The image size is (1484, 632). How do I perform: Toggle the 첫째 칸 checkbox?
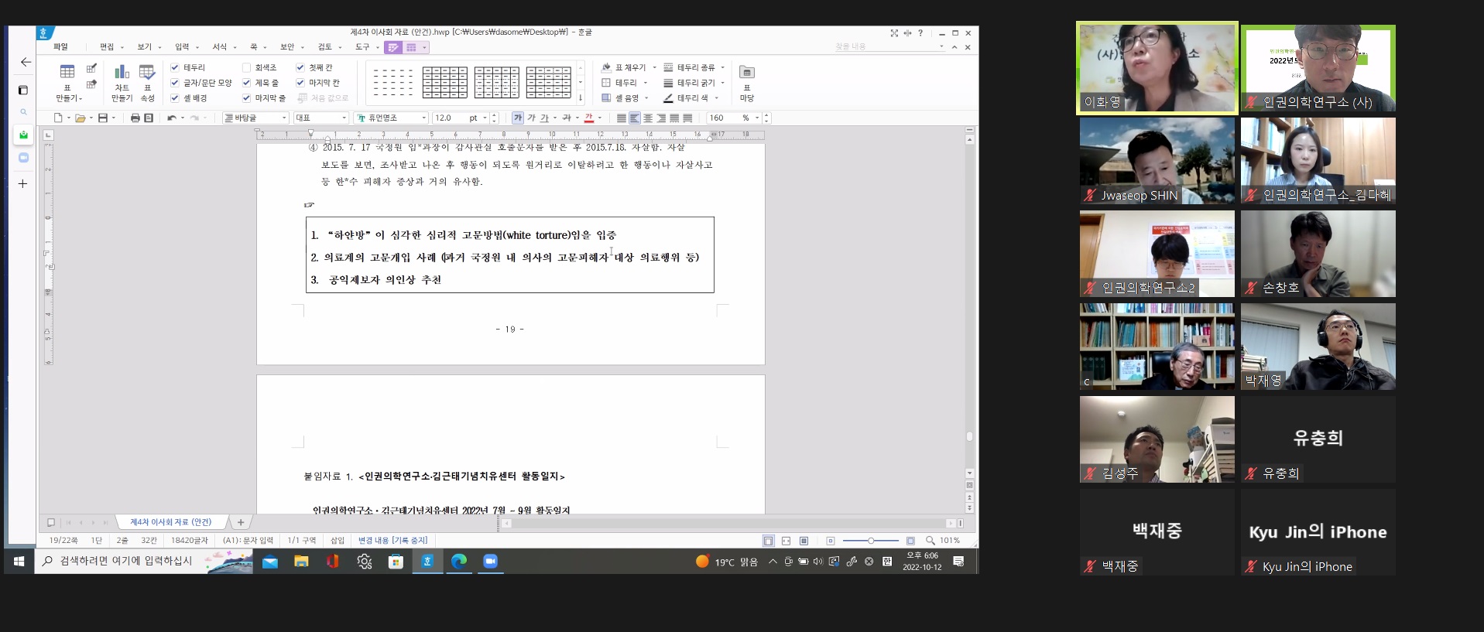(300, 67)
